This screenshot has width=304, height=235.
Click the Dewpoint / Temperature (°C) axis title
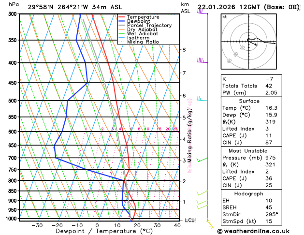point(104,231)
